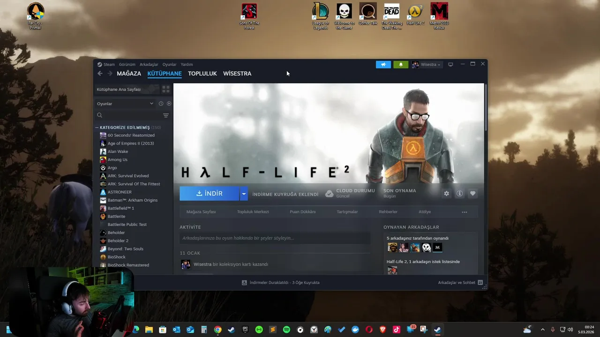Sort by recent activity clock icon

point(161,103)
